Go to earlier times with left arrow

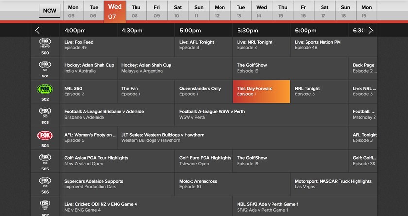[37, 31]
